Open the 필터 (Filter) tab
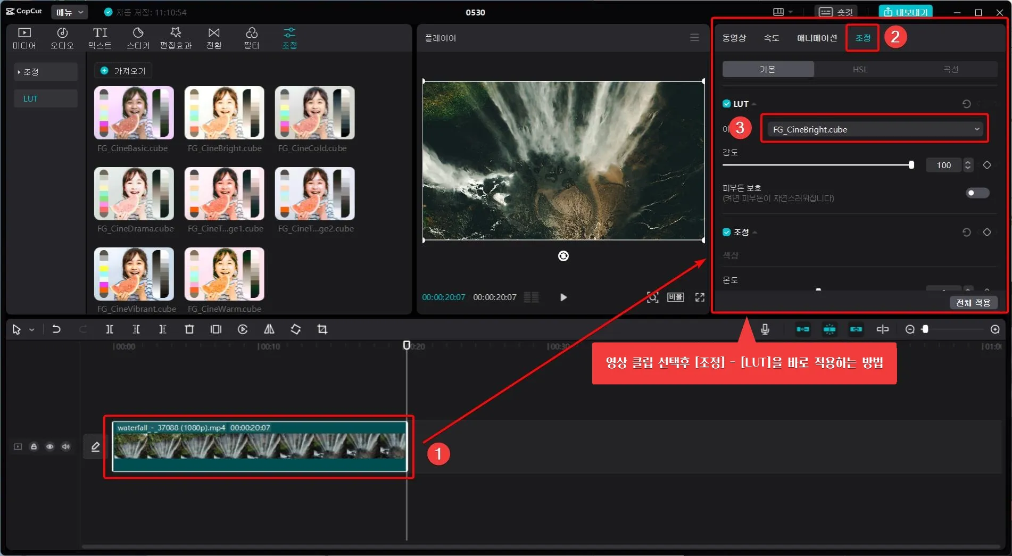This screenshot has height=556, width=1012. coord(252,38)
